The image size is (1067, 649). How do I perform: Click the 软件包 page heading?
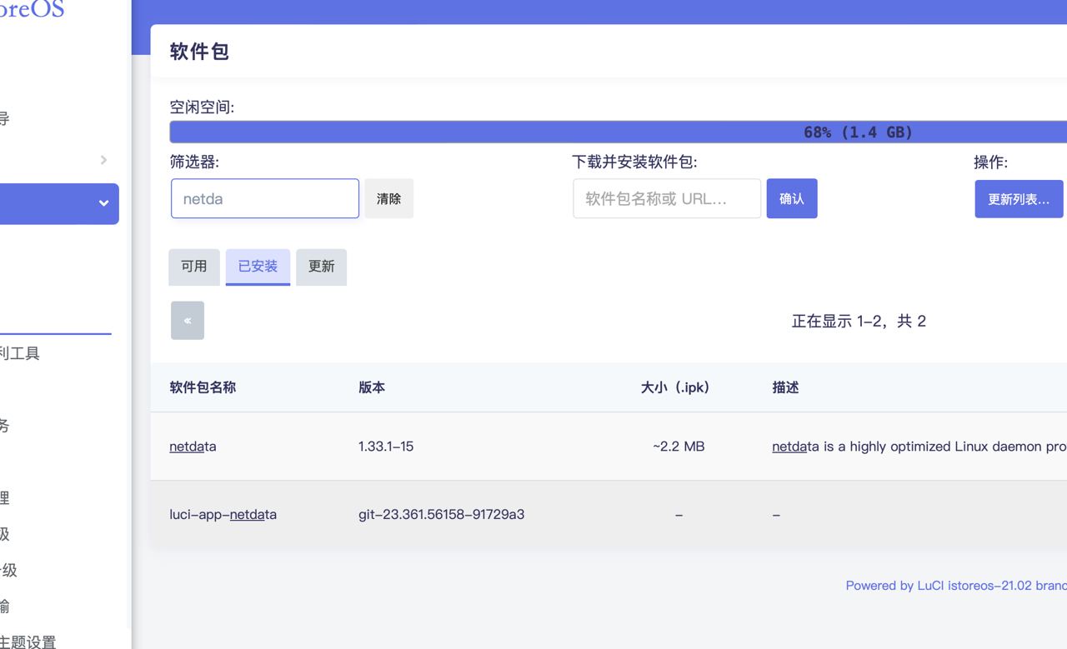click(x=199, y=51)
